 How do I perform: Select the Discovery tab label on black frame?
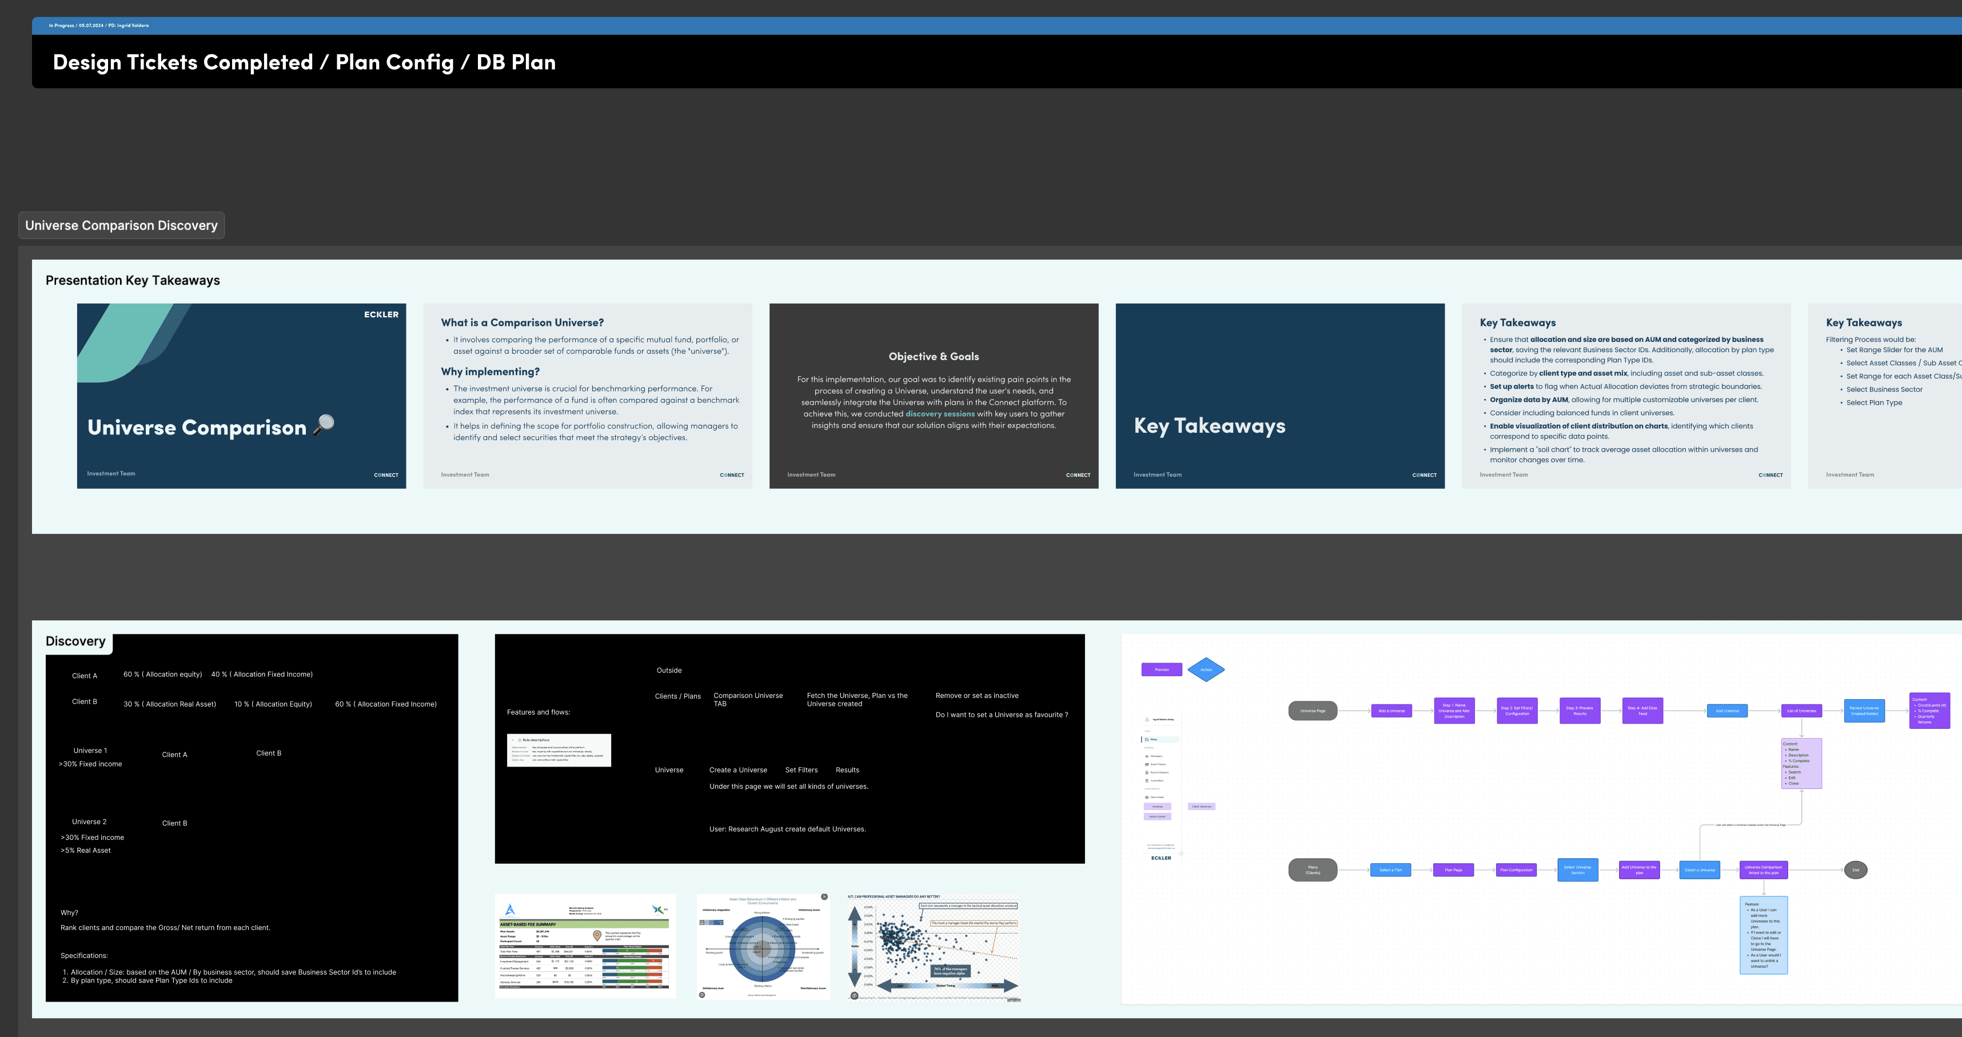point(75,641)
